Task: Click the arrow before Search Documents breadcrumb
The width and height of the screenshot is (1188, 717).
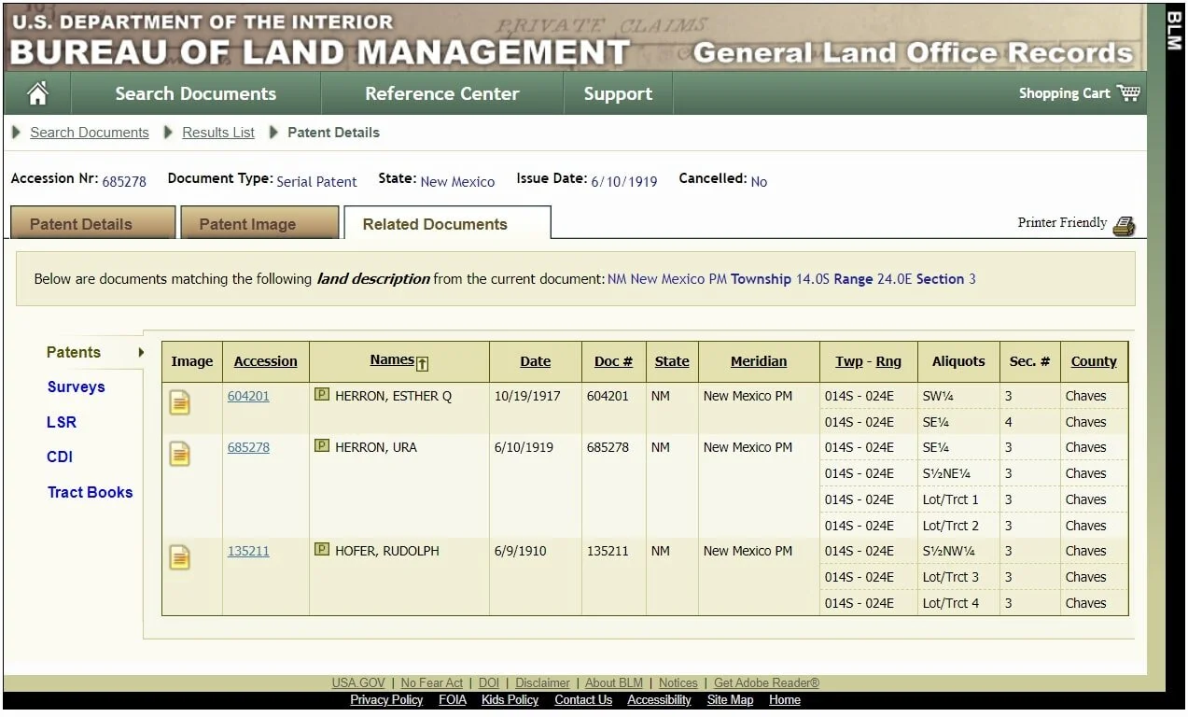Action: (17, 133)
